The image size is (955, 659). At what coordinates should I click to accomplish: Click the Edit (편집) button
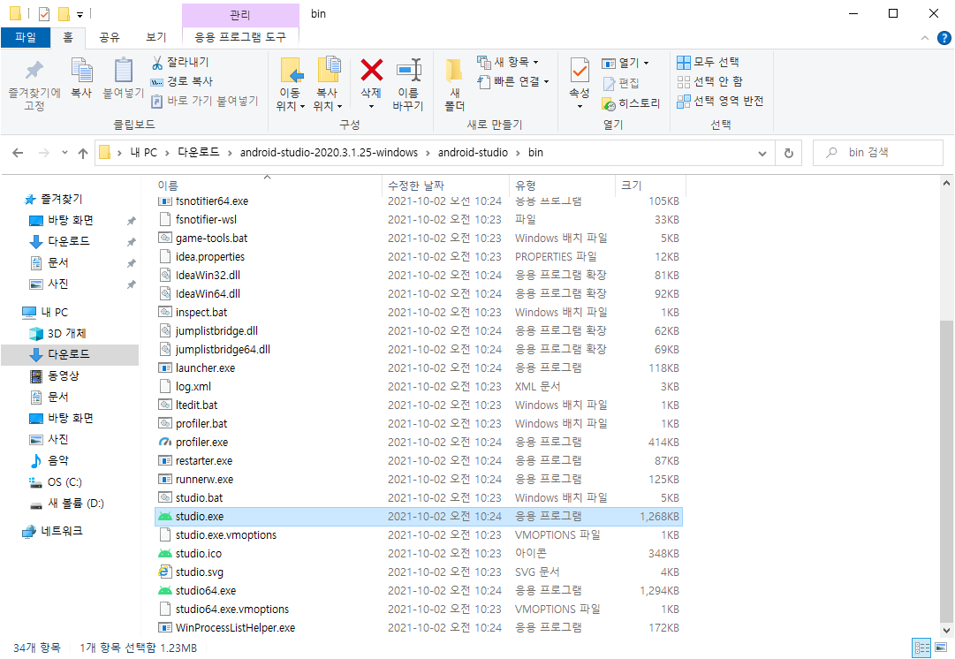click(621, 83)
